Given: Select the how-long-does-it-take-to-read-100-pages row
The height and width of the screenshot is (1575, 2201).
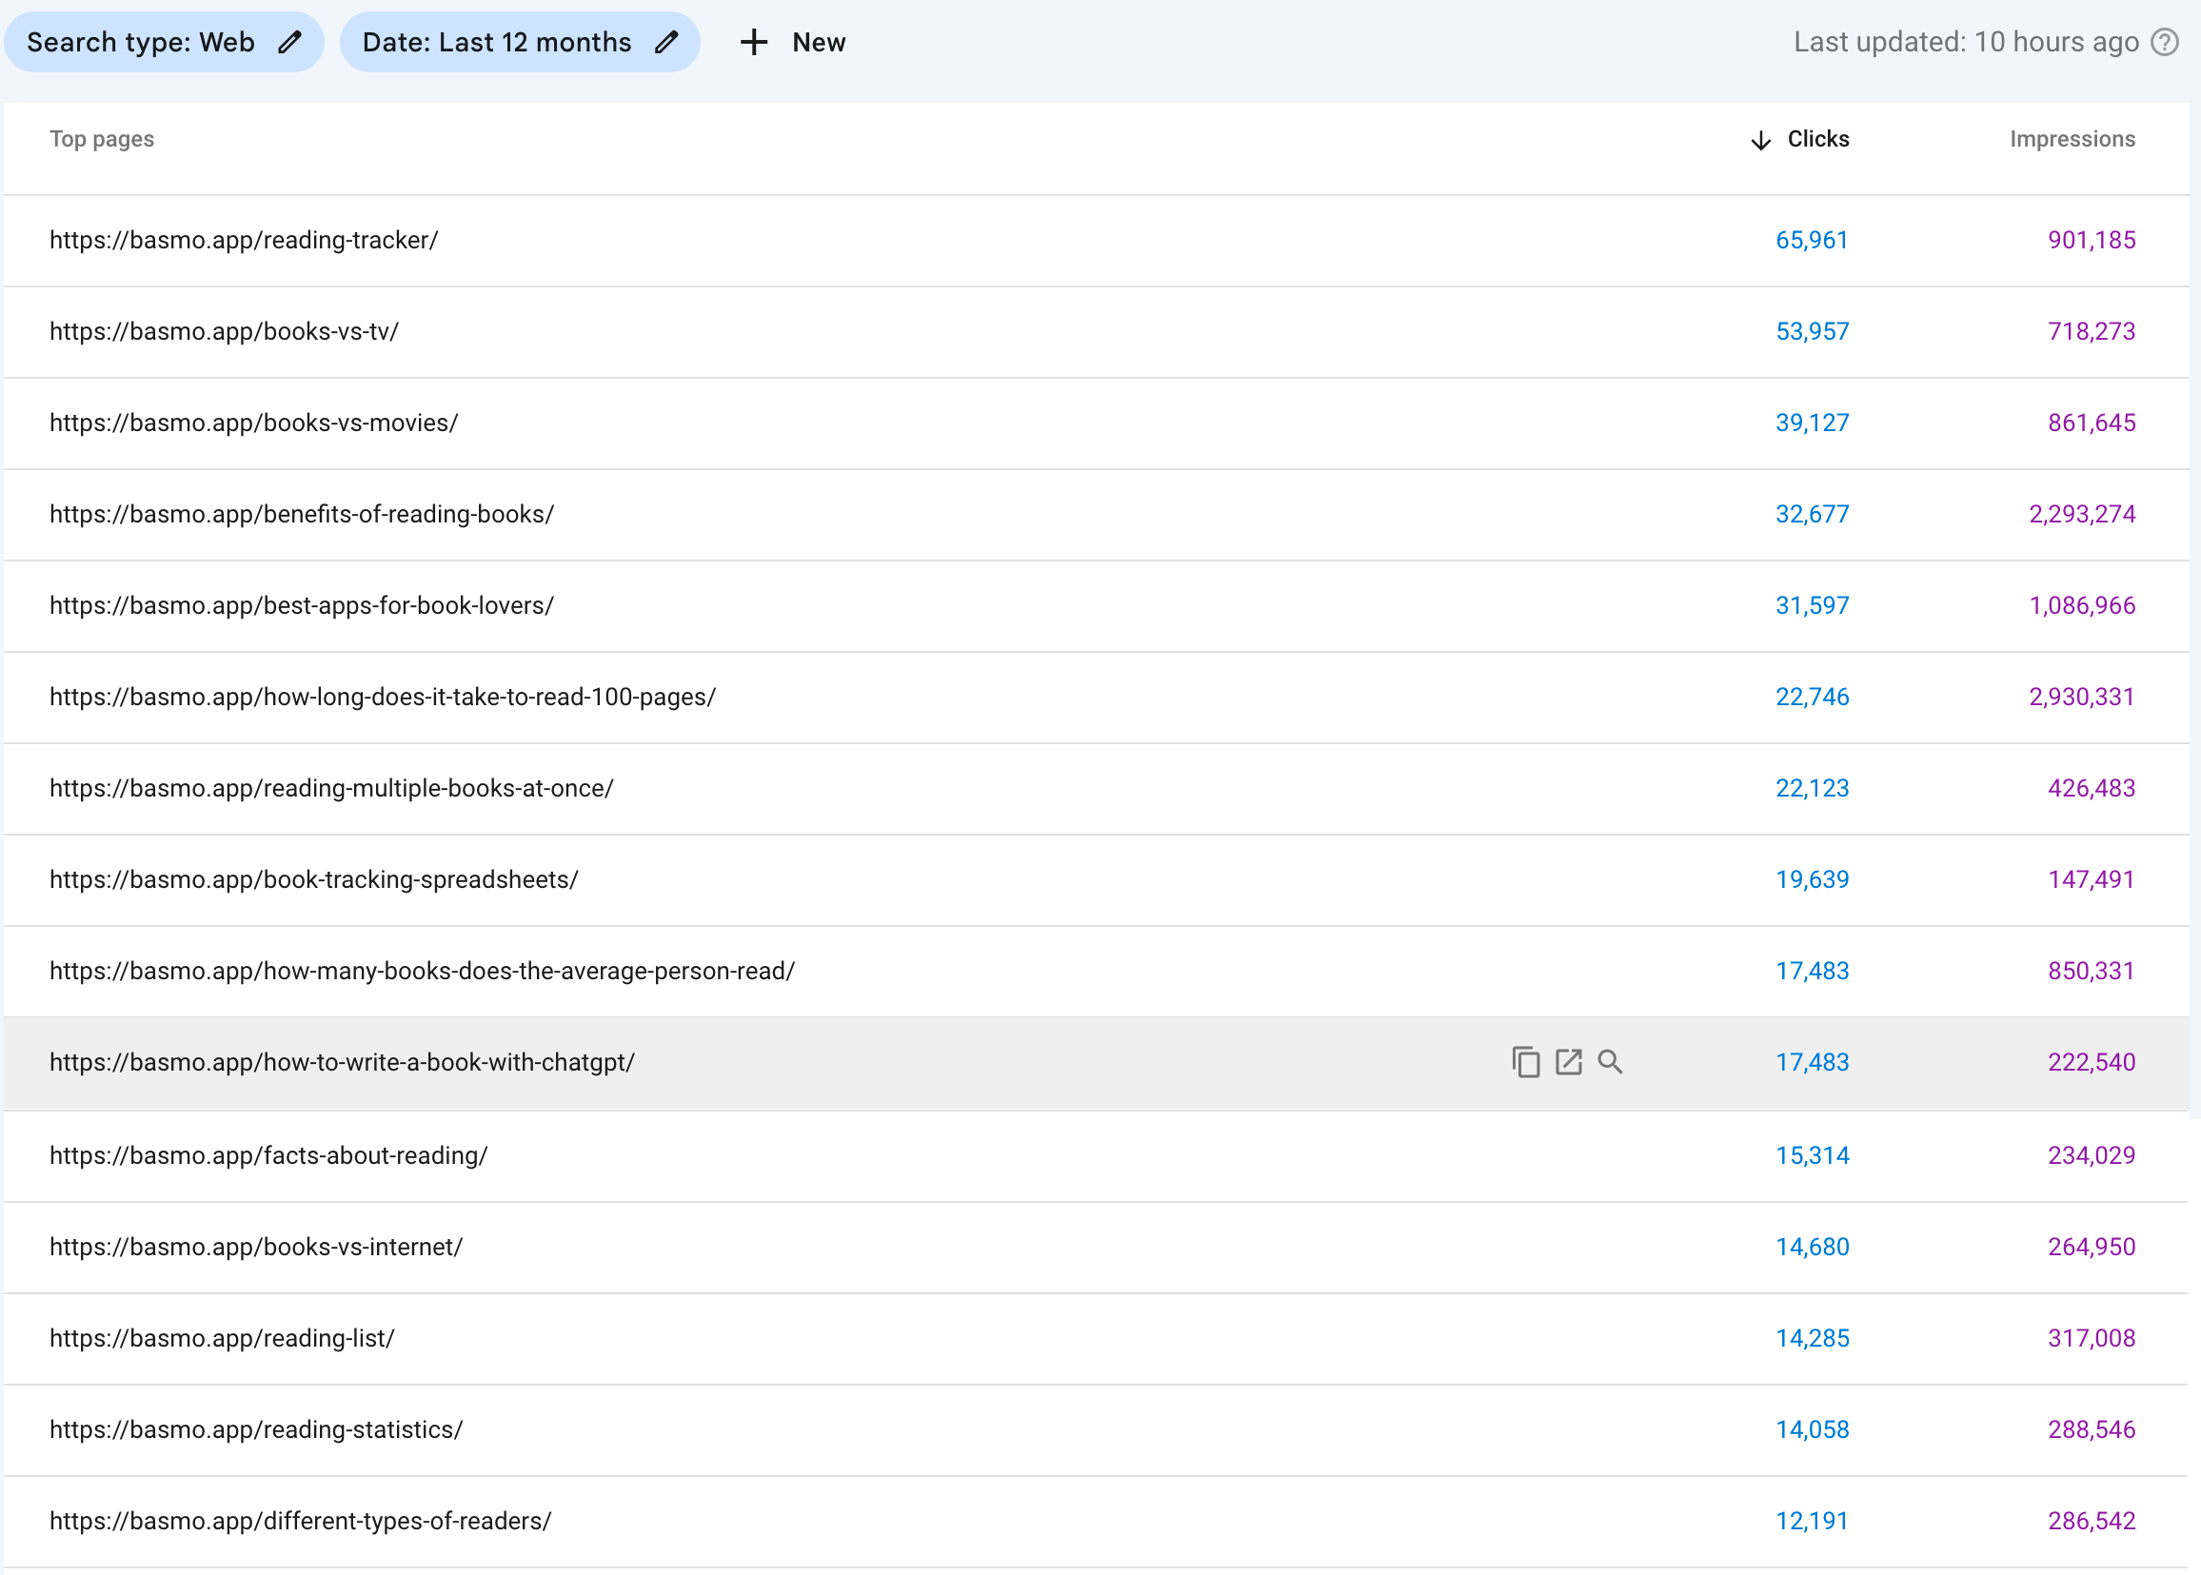Looking at the screenshot, I should (1096, 698).
